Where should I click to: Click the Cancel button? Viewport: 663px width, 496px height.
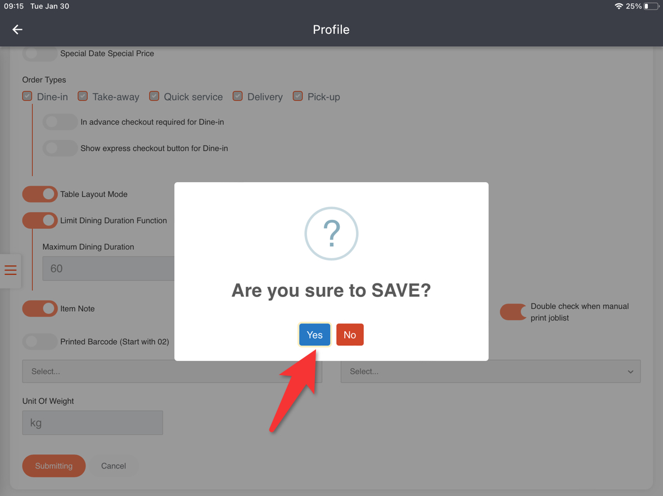(x=114, y=466)
